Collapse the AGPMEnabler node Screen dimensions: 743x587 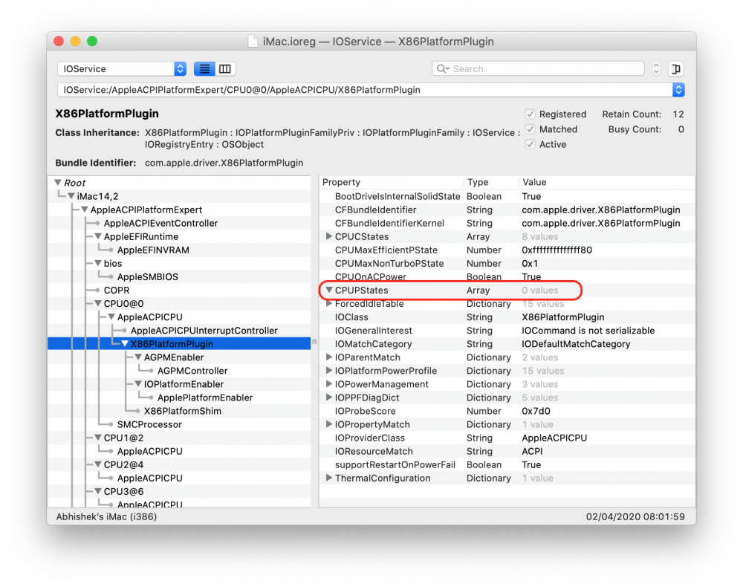click(x=138, y=357)
